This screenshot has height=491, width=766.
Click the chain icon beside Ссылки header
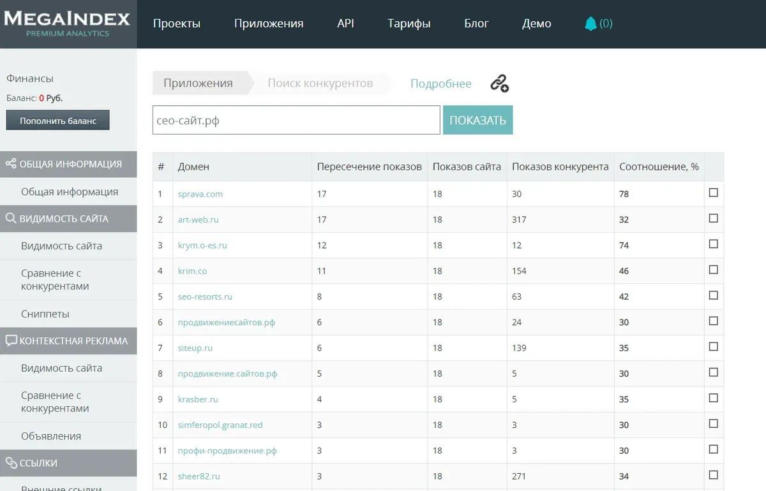point(11,463)
